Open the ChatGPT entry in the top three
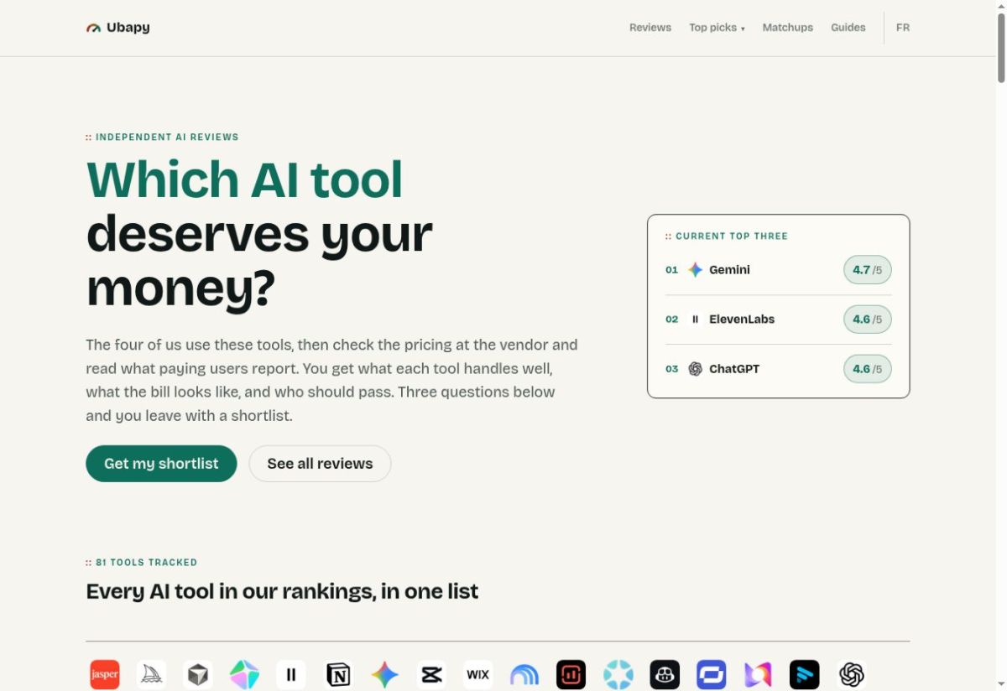 click(778, 369)
